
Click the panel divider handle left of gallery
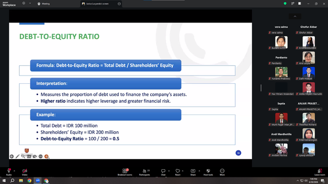point(261,88)
